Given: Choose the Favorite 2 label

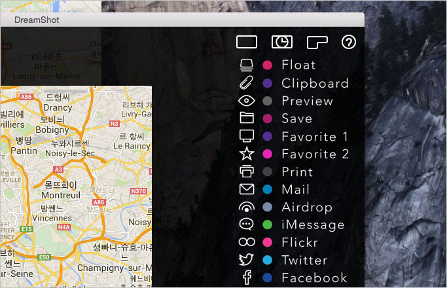Looking at the screenshot, I should point(315,154).
